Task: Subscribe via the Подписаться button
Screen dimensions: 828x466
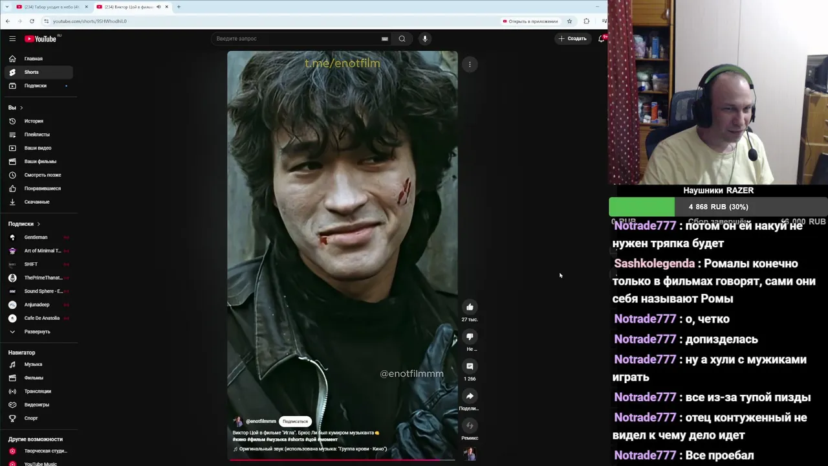Action: (x=295, y=421)
